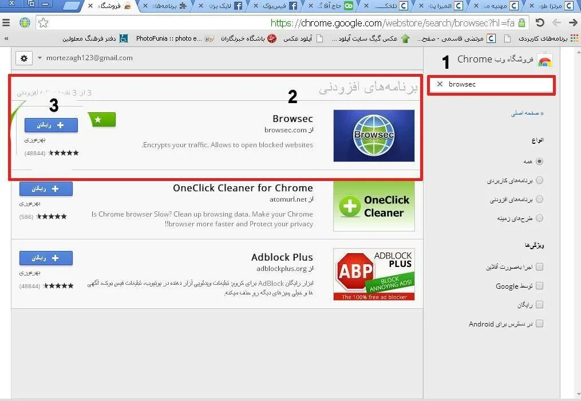Open the settings gear button

tap(24, 58)
